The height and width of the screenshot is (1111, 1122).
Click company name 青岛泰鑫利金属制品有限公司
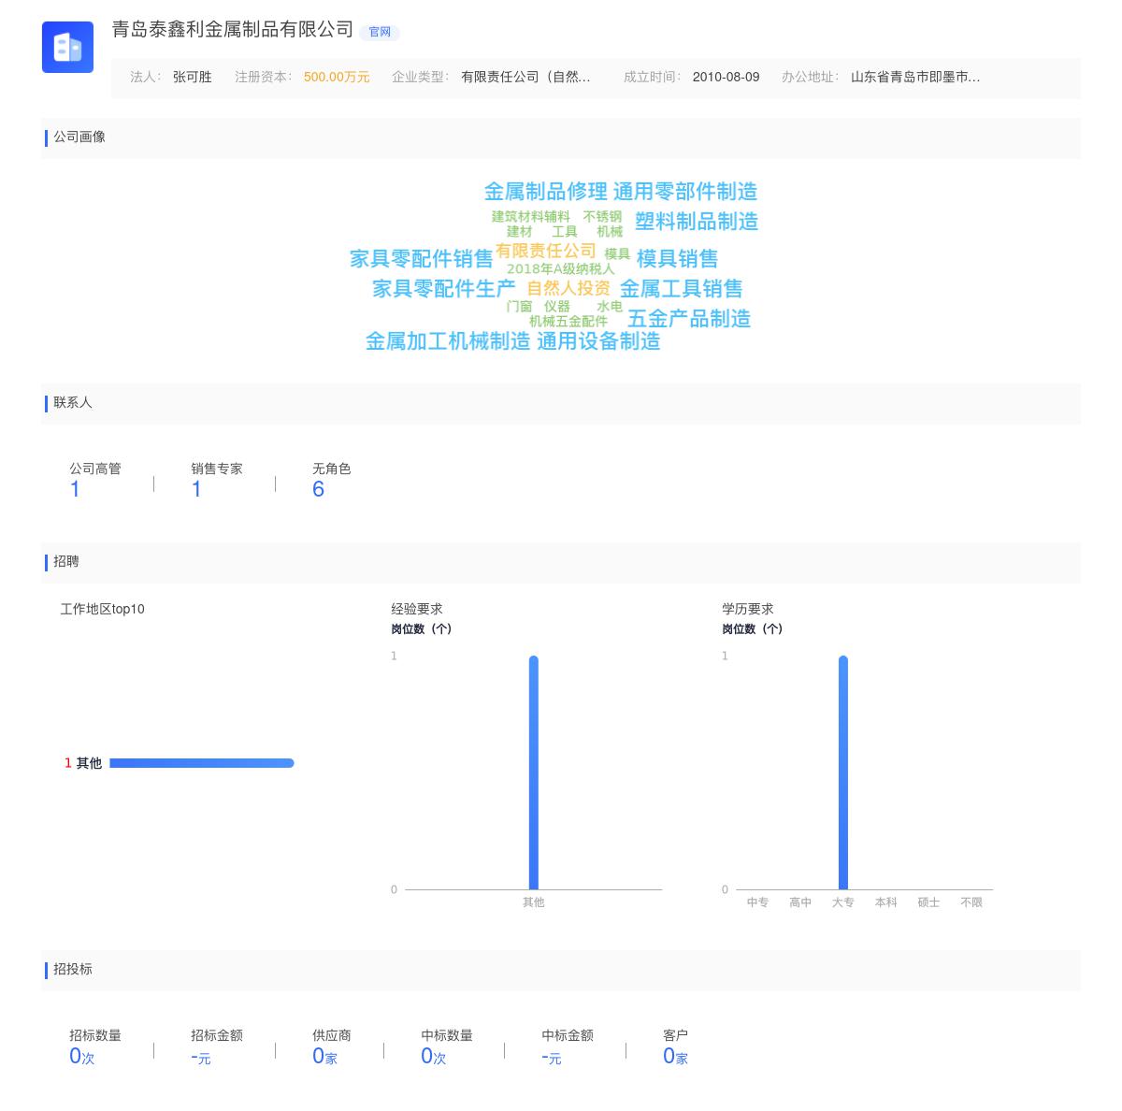pyautogui.click(x=233, y=30)
